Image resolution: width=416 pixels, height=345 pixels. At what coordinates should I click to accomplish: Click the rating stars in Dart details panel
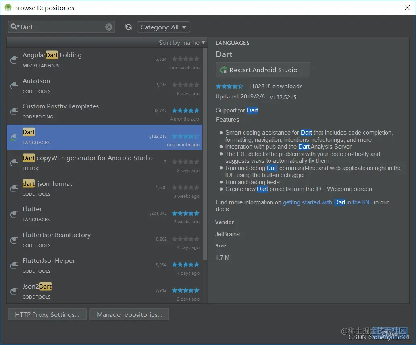229,86
